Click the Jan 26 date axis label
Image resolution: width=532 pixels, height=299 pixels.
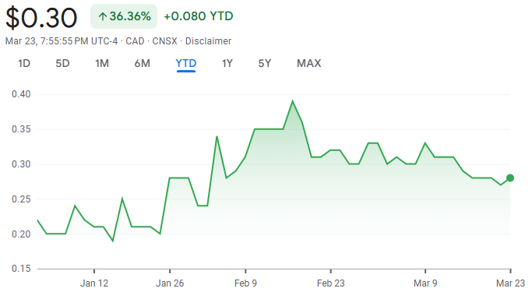[170, 283]
